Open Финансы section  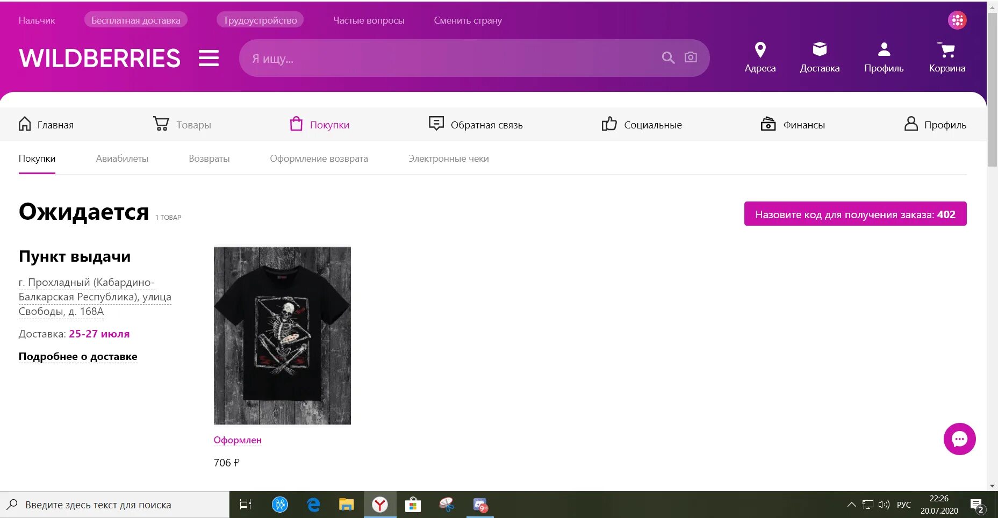click(x=793, y=125)
